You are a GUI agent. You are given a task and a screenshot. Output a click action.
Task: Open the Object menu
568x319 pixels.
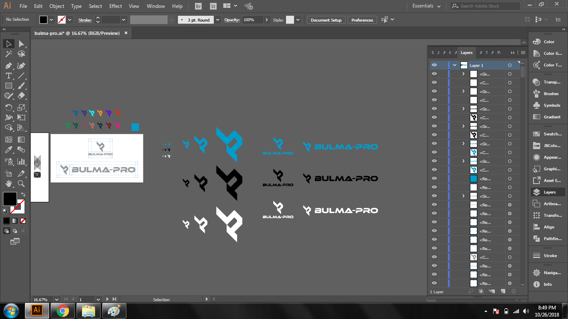pos(57,6)
